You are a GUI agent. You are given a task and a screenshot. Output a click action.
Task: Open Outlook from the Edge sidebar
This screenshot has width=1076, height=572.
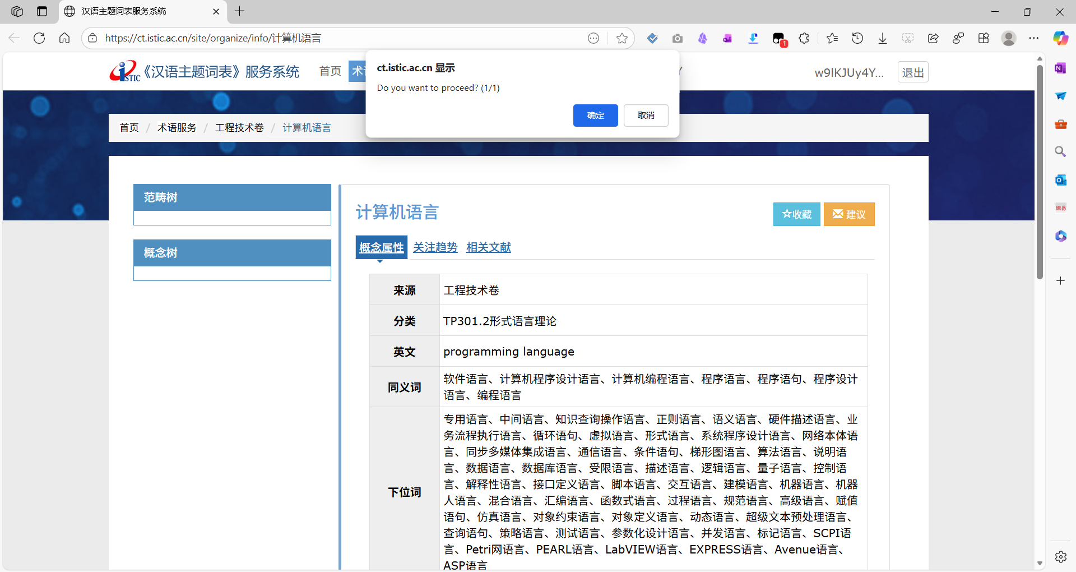pos(1060,180)
